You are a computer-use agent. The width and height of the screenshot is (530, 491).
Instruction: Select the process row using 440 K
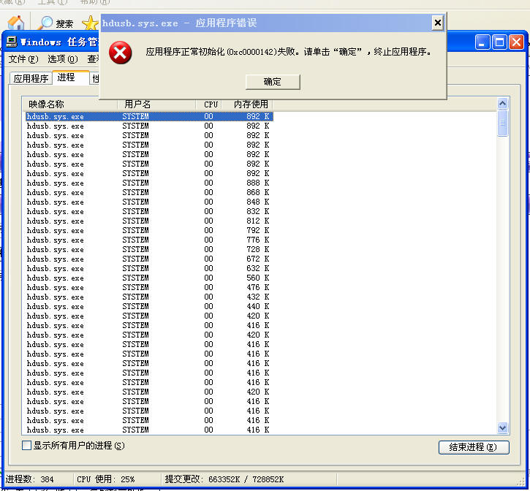[148, 306]
